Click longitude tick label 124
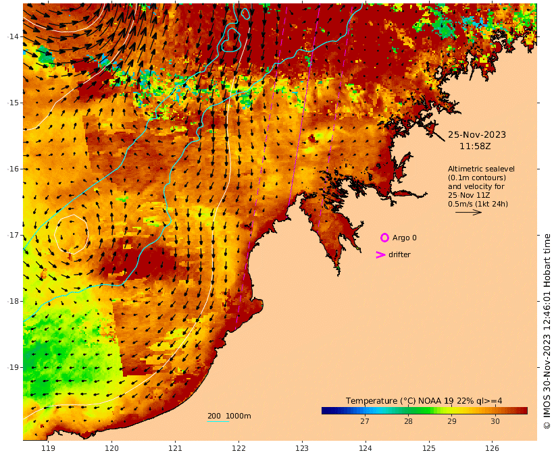This screenshot has height=459, width=554. [x=366, y=448]
